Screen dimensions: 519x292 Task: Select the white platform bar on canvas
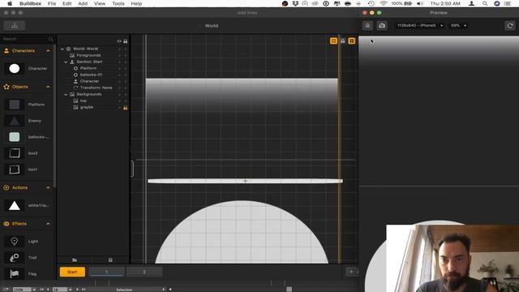click(x=245, y=181)
